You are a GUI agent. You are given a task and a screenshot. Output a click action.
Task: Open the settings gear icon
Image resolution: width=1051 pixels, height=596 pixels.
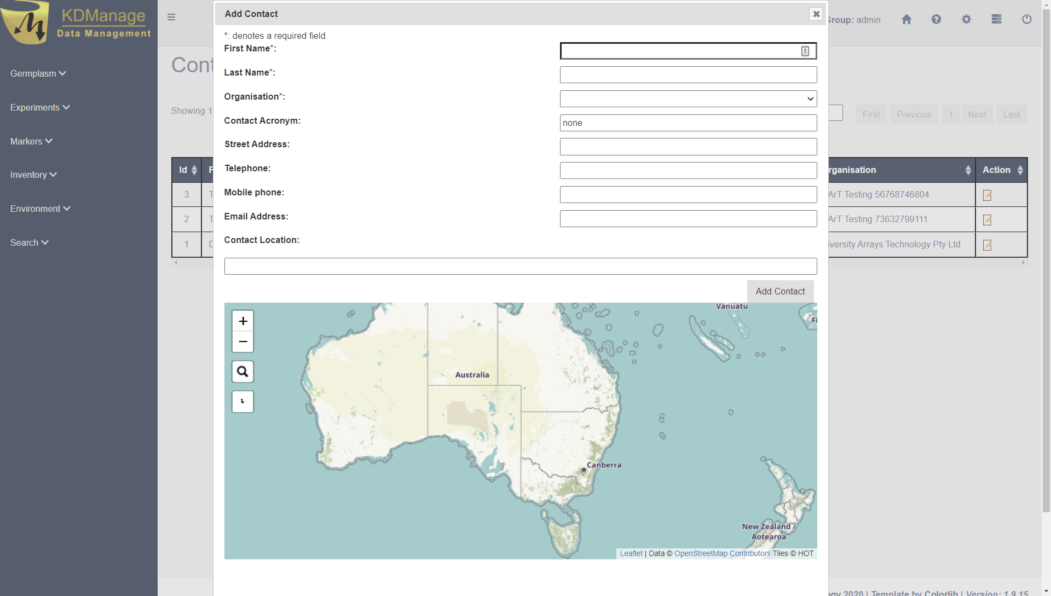966,20
